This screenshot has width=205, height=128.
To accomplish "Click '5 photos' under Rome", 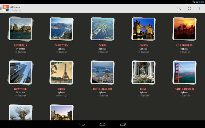I will (x=143, y=93).
